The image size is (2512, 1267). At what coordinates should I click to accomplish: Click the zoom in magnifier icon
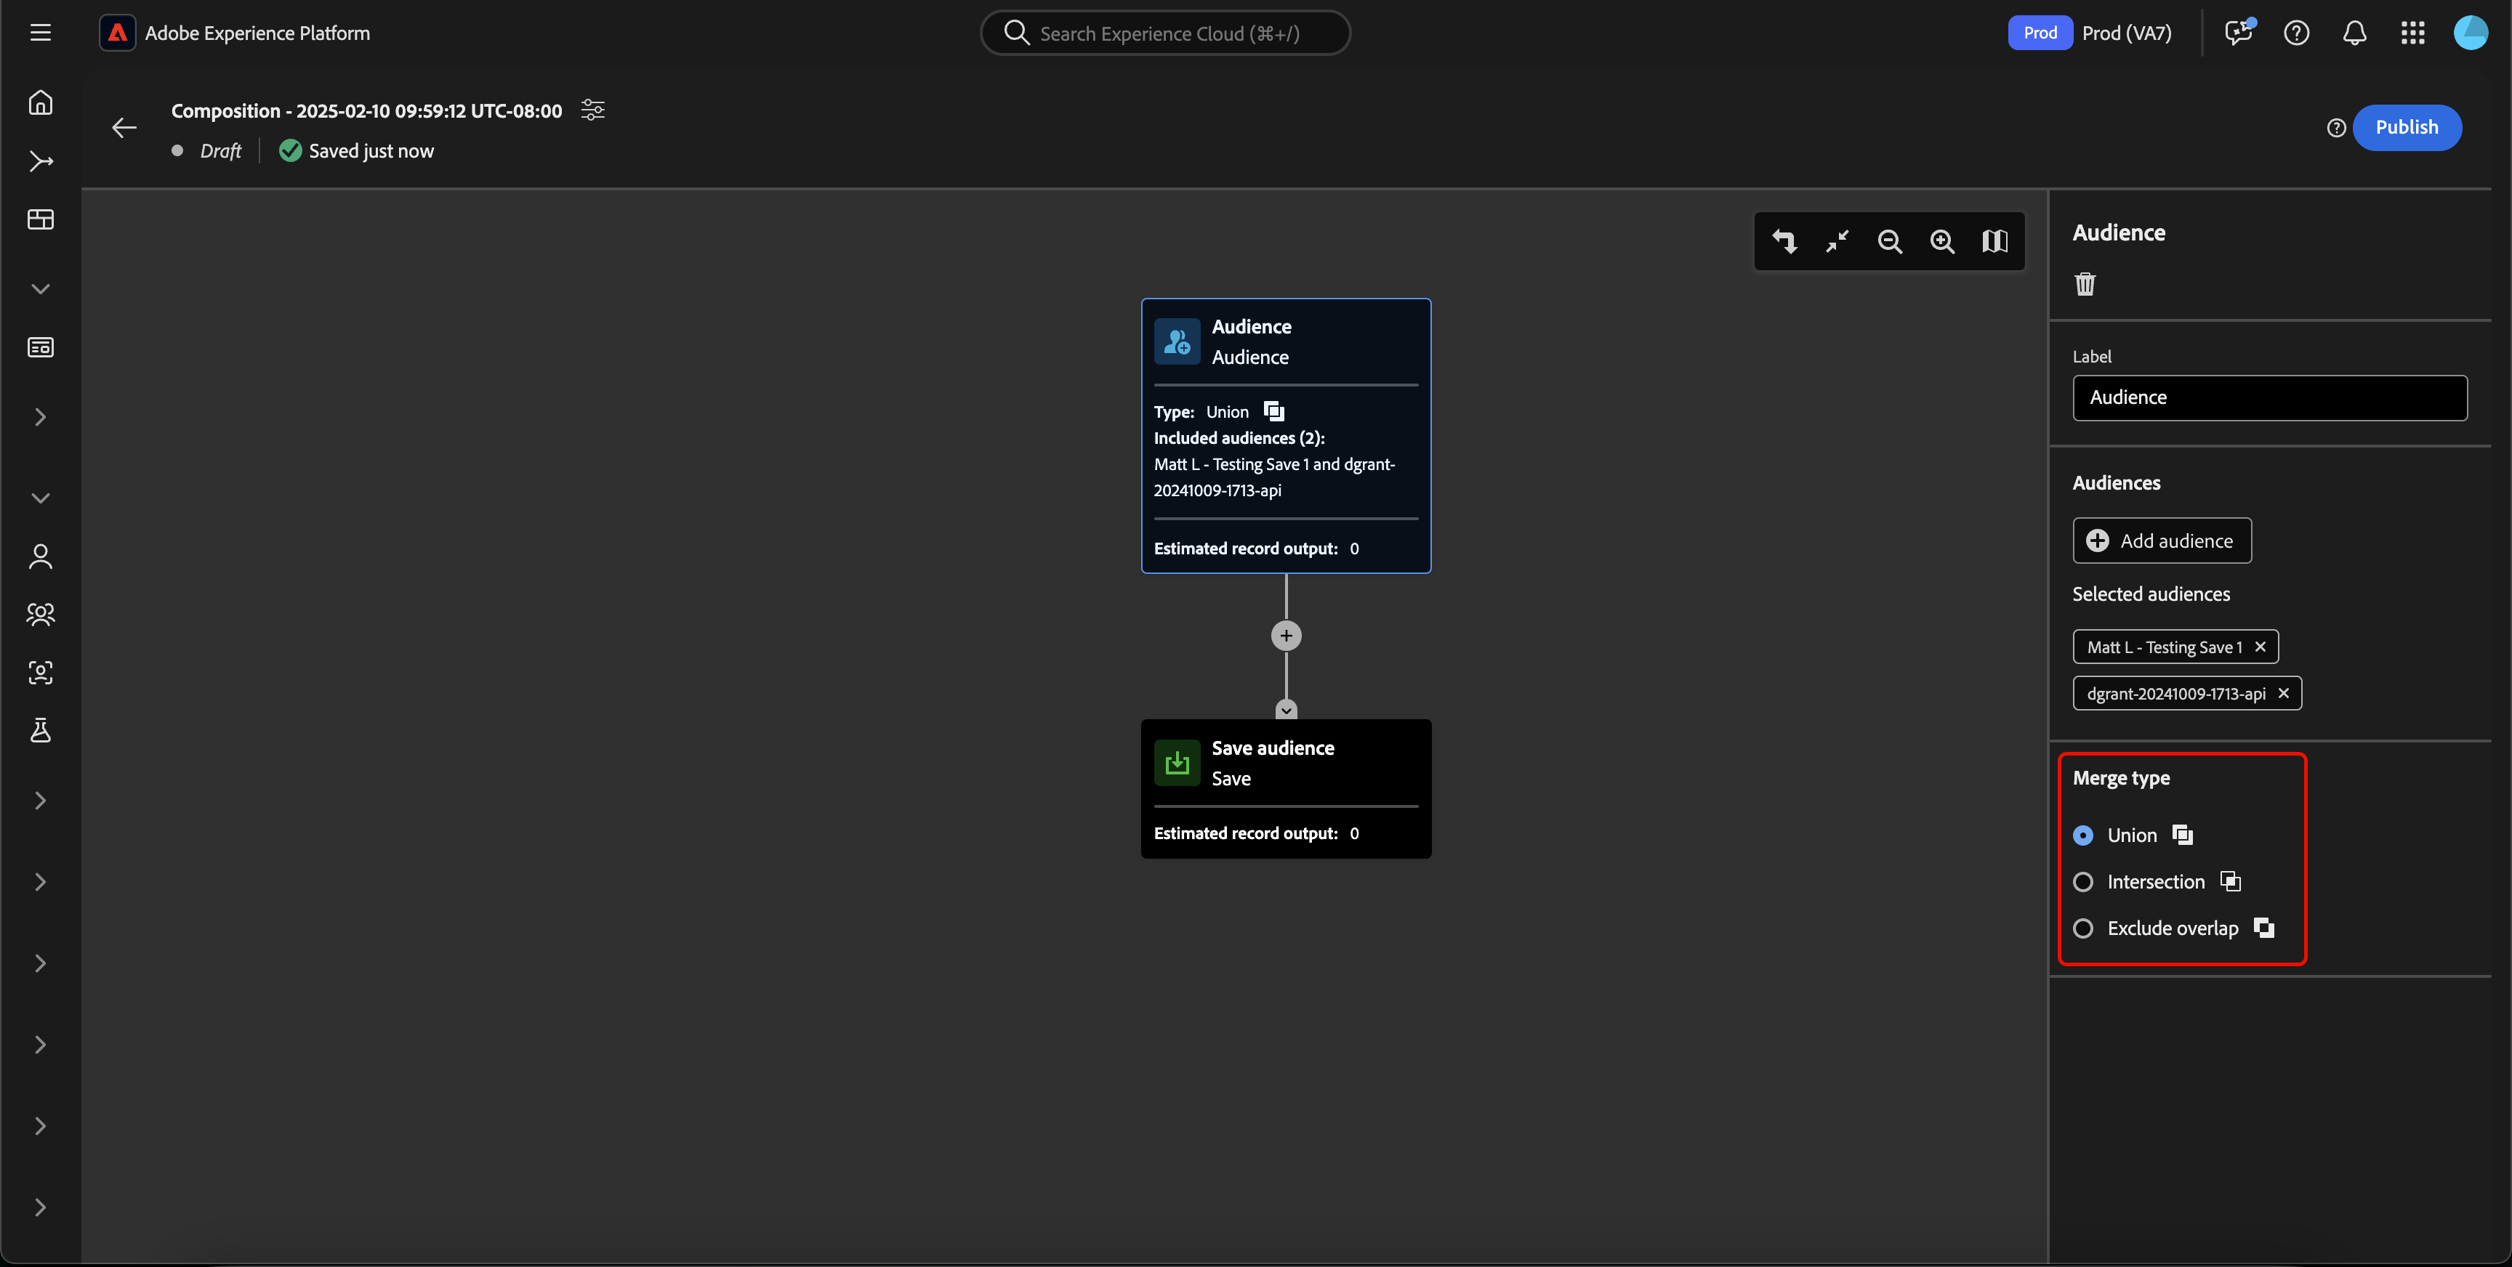pyautogui.click(x=1941, y=240)
